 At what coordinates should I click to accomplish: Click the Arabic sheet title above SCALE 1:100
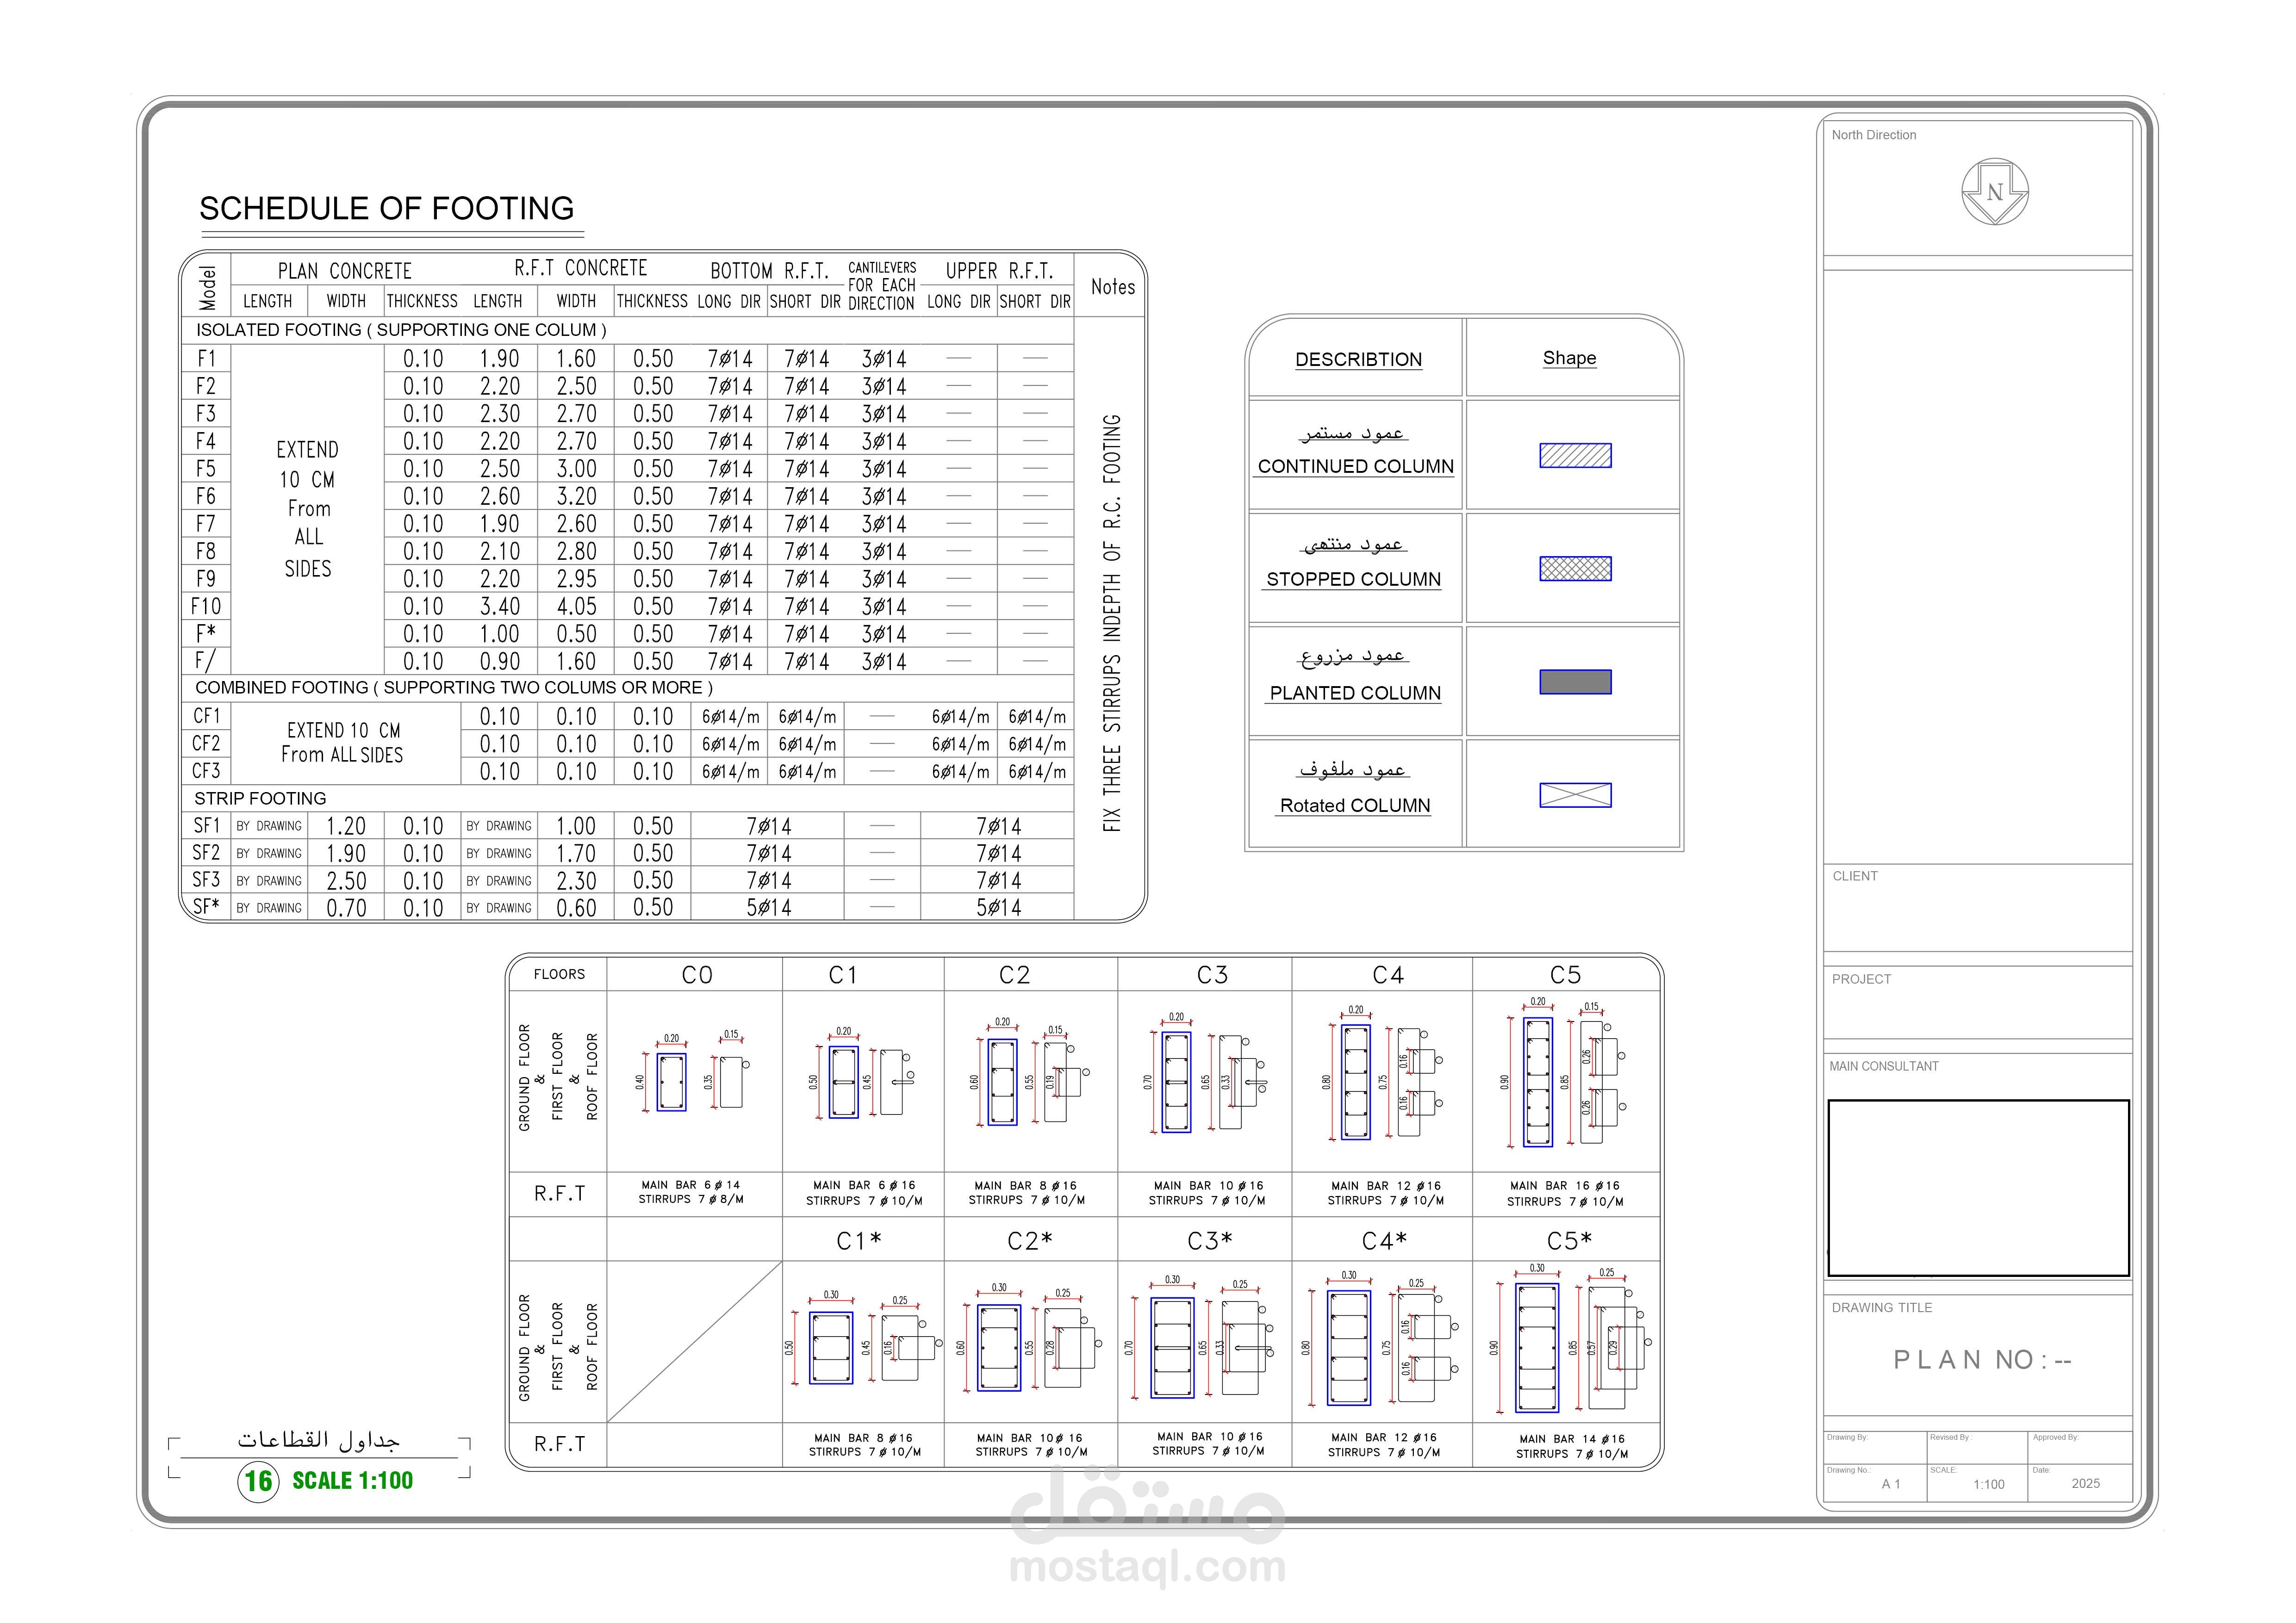318,1439
